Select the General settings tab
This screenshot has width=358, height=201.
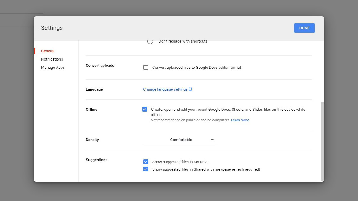tap(48, 51)
